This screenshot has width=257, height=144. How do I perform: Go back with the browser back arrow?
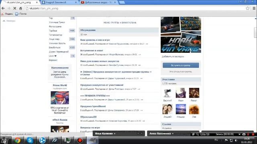[3, 8]
